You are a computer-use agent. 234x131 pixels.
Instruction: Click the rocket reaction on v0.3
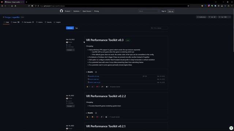coord(103,87)
